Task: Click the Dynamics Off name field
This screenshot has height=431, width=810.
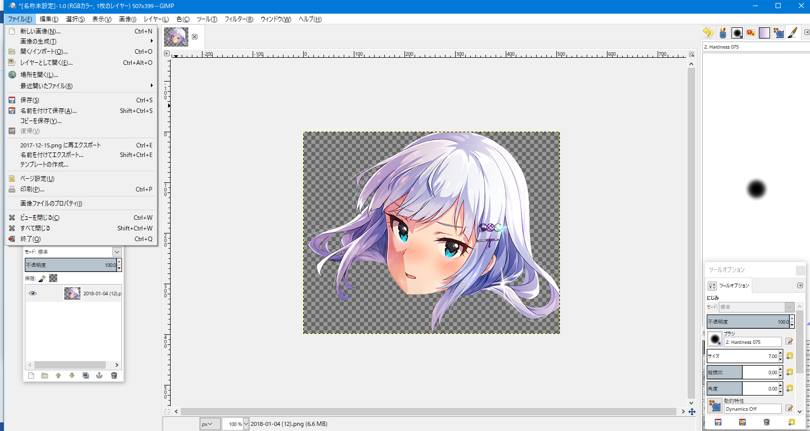Action: 753,409
